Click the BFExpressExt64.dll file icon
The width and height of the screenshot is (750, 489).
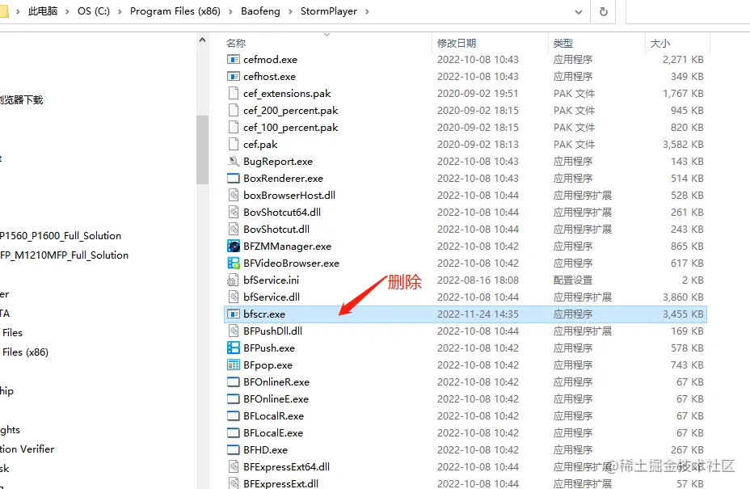pos(234,467)
